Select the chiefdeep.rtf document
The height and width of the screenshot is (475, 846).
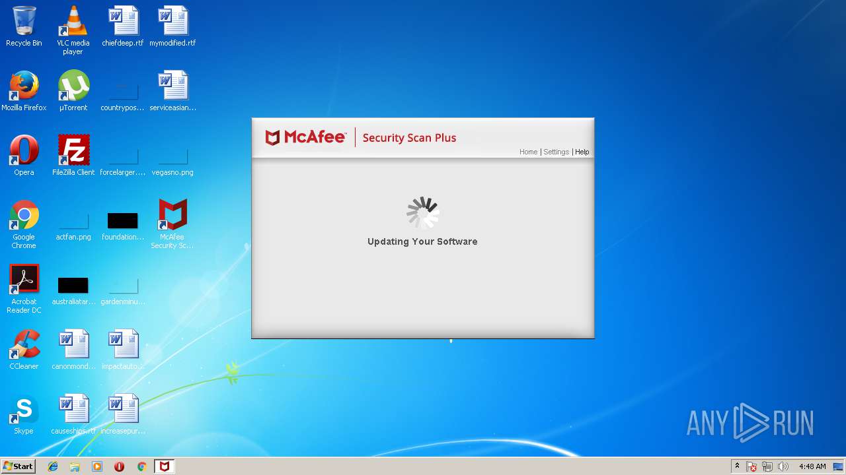point(122,26)
